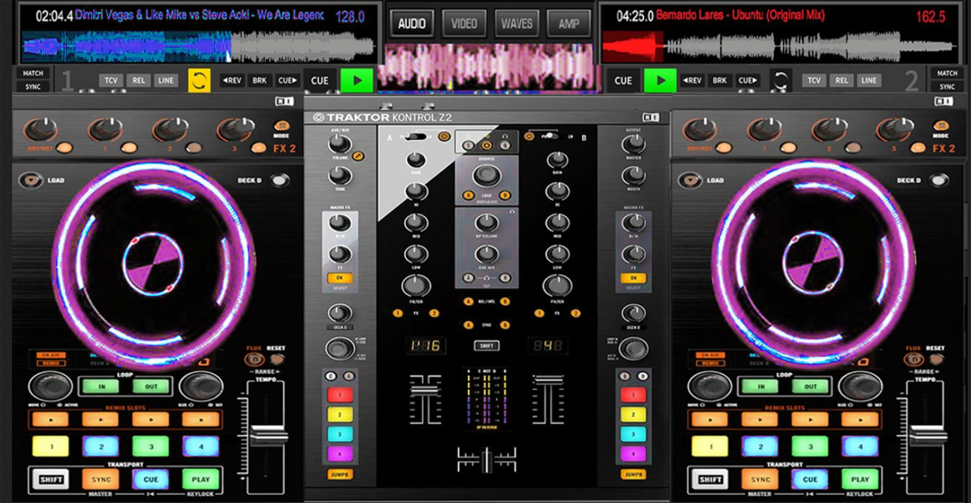Enable deck 1 SYNC at top left

pyautogui.click(x=33, y=87)
